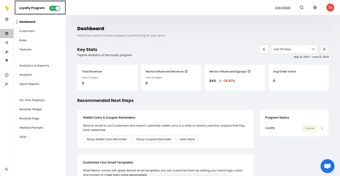Click the Learn More button

coord(187,139)
